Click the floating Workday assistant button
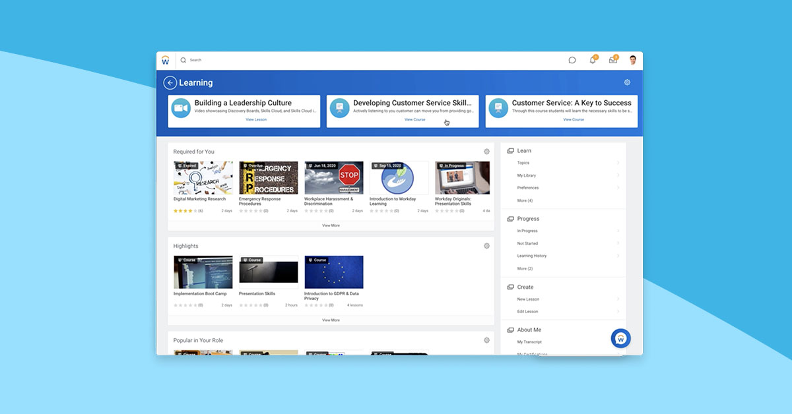 point(620,338)
